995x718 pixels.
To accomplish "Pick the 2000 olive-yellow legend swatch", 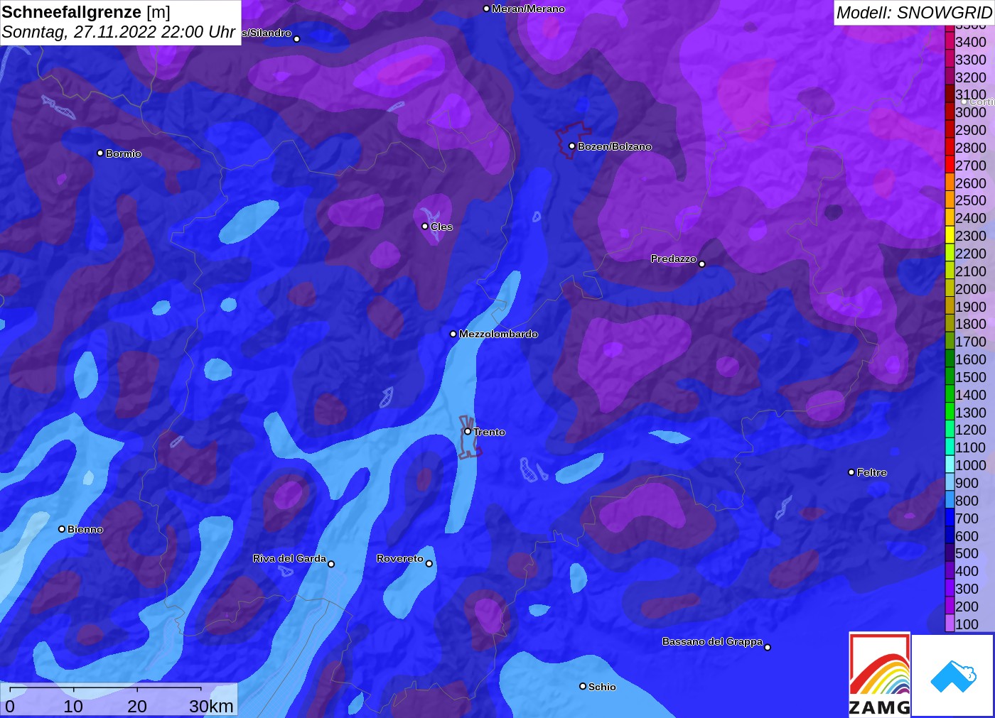I will click(x=950, y=288).
